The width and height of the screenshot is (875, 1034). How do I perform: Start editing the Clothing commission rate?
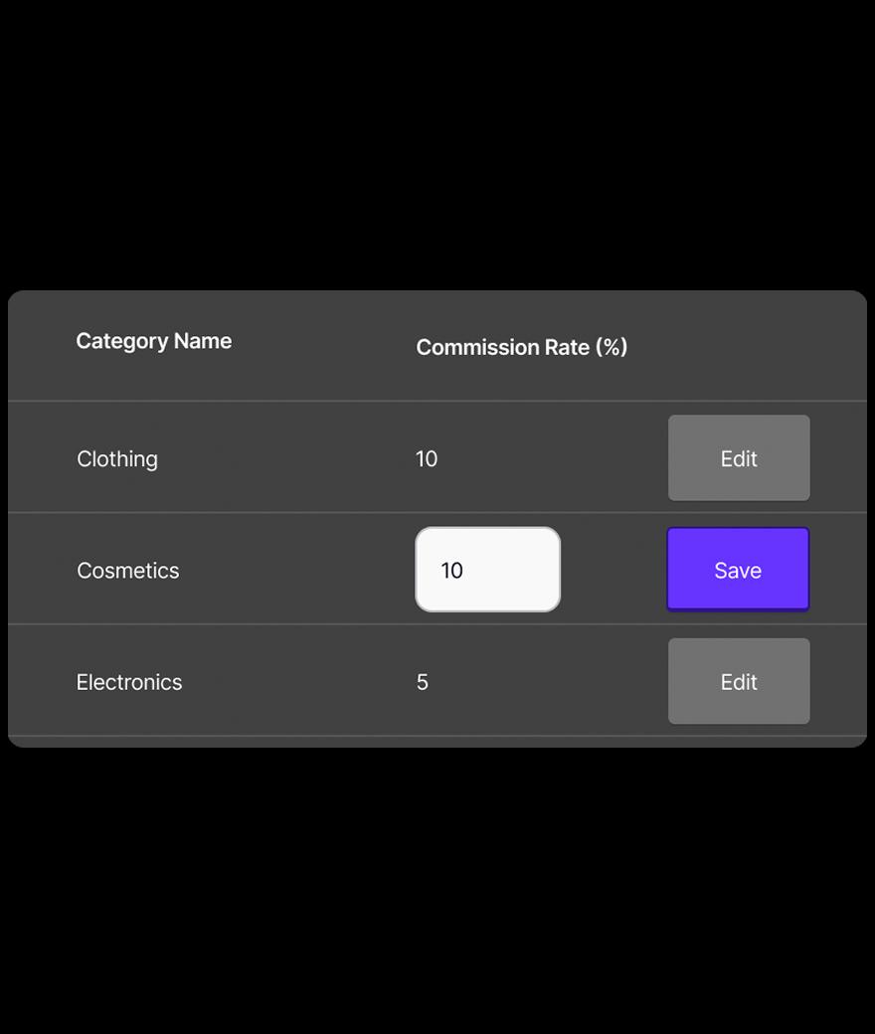(739, 458)
